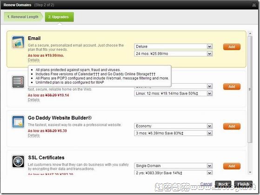Image resolution: width=260 pixels, height=195 pixels.
Task: Open Details link under hosting price ¥19.14
Action: [x=33, y=100]
